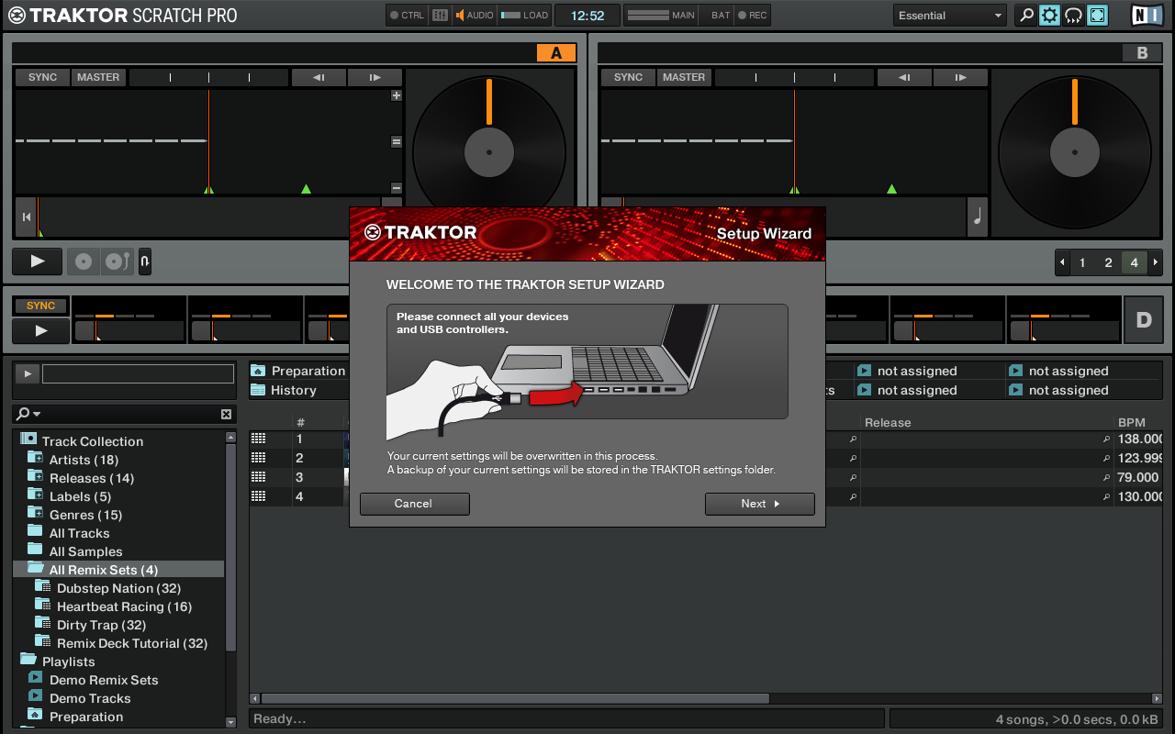Decrease loop size with left arrow

(1062, 262)
